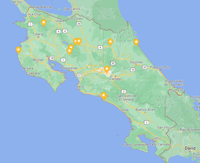Image resolution: width=200 pixels, height=163 pixels.
Task: Click the Route 32 highway shield near Siquirres
Action: (145, 67)
